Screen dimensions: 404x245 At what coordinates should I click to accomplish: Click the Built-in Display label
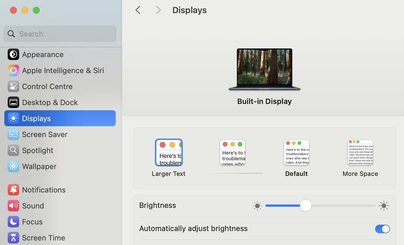(x=264, y=101)
